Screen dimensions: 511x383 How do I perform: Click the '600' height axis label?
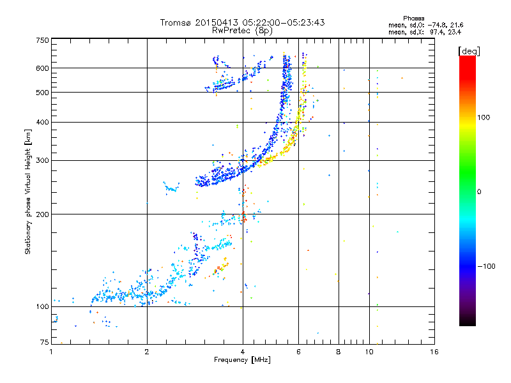[x=42, y=68]
